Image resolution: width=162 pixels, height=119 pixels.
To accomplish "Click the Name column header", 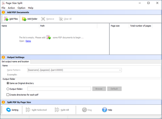I will pos(20,26).
